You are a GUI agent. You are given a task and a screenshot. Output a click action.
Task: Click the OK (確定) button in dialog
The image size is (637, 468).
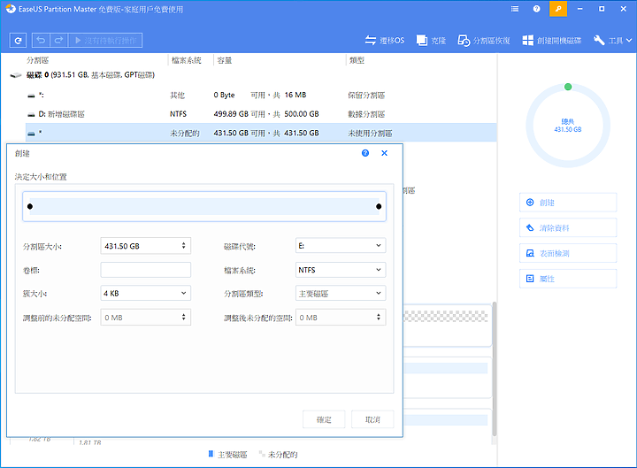tap(324, 419)
